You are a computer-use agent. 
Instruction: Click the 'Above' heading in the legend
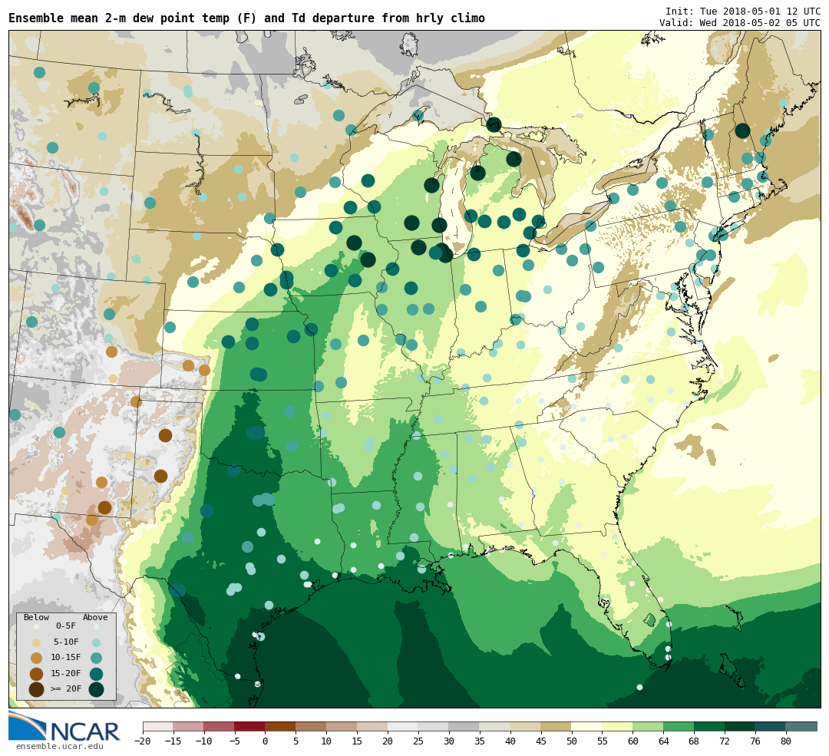click(x=95, y=618)
